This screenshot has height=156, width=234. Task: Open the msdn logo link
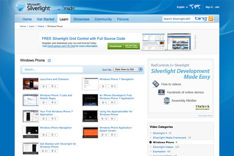(67, 8)
